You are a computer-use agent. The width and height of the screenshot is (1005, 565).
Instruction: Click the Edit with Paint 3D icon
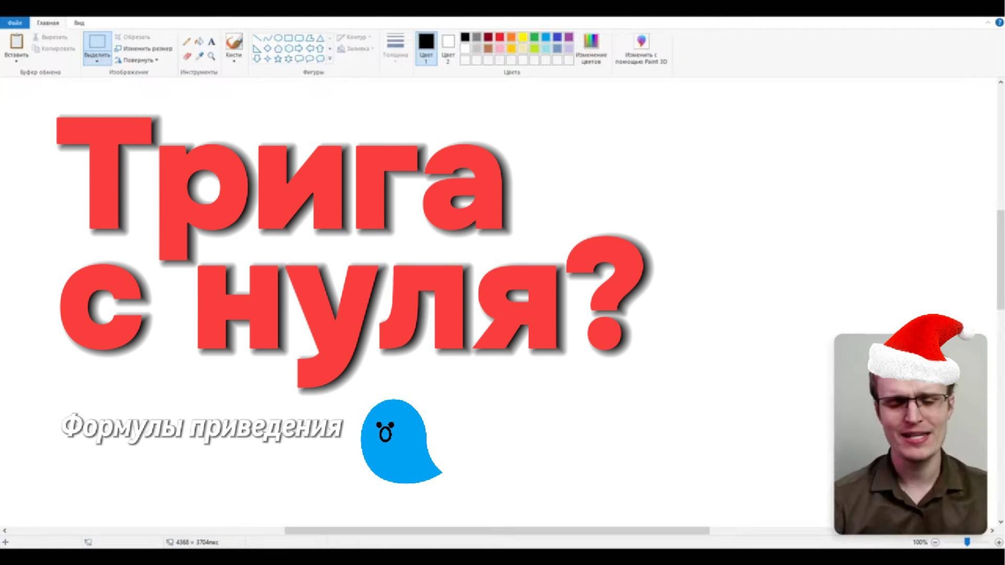(x=641, y=41)
